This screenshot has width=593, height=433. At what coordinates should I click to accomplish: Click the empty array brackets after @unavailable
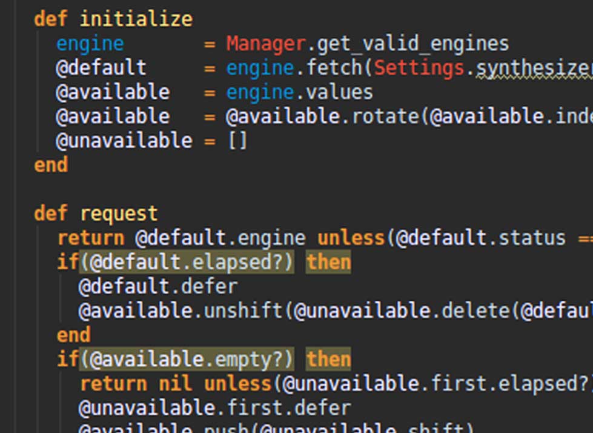pyautogui.click(x=237, y=141)
